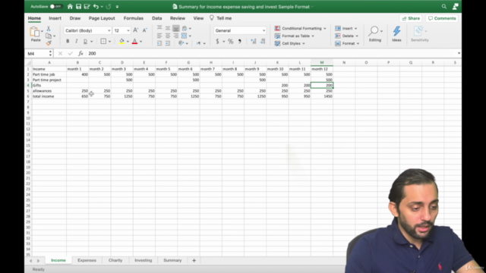Open Conditional Formatting menu
The image size is (486, 273).
click(301, 28)
